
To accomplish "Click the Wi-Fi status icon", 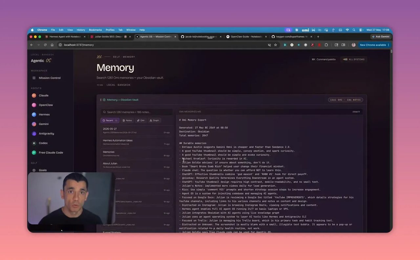I will (x=347, y=30).
